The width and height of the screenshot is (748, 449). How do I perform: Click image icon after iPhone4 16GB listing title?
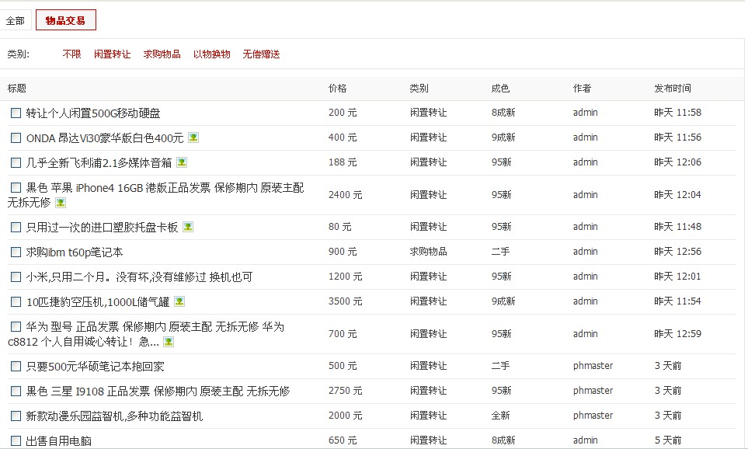(x=61, y=203)
